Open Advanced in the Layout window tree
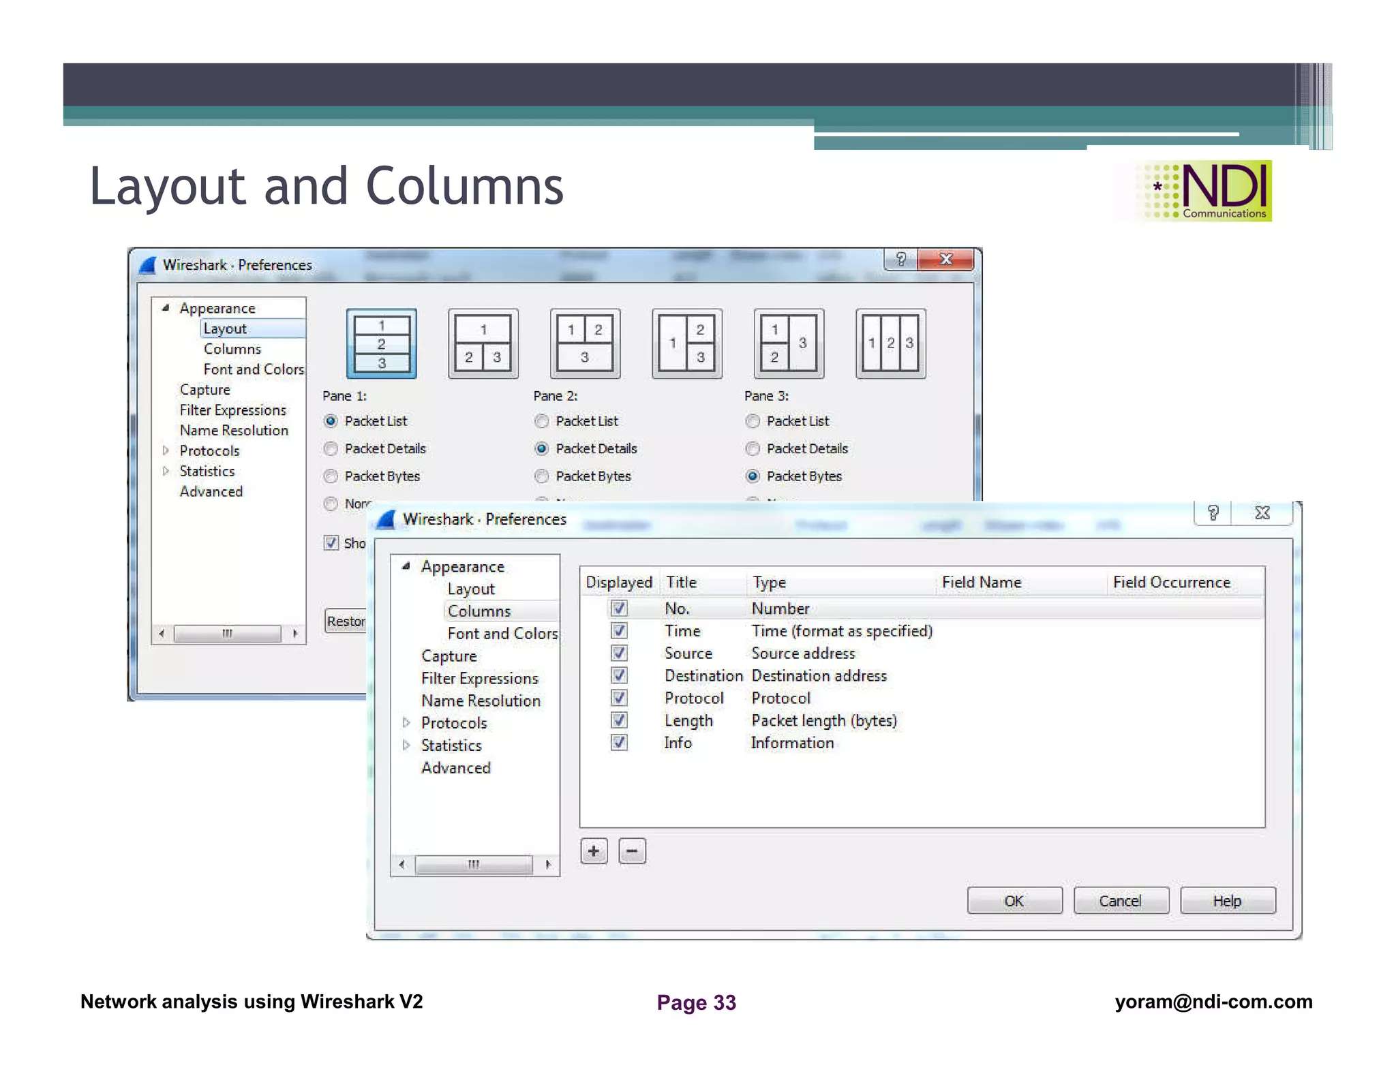The width and height of the screenshot is (1396, 1078). 211,491
